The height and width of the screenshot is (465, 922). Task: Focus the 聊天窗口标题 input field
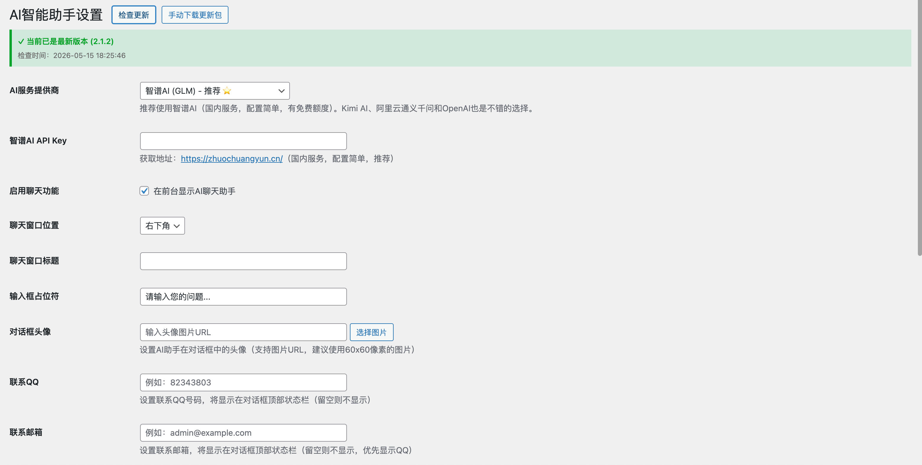pyautogui.click(x=244, y=261)
